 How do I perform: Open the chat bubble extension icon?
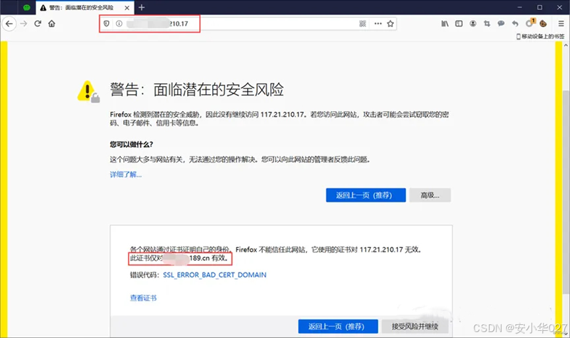501,24
